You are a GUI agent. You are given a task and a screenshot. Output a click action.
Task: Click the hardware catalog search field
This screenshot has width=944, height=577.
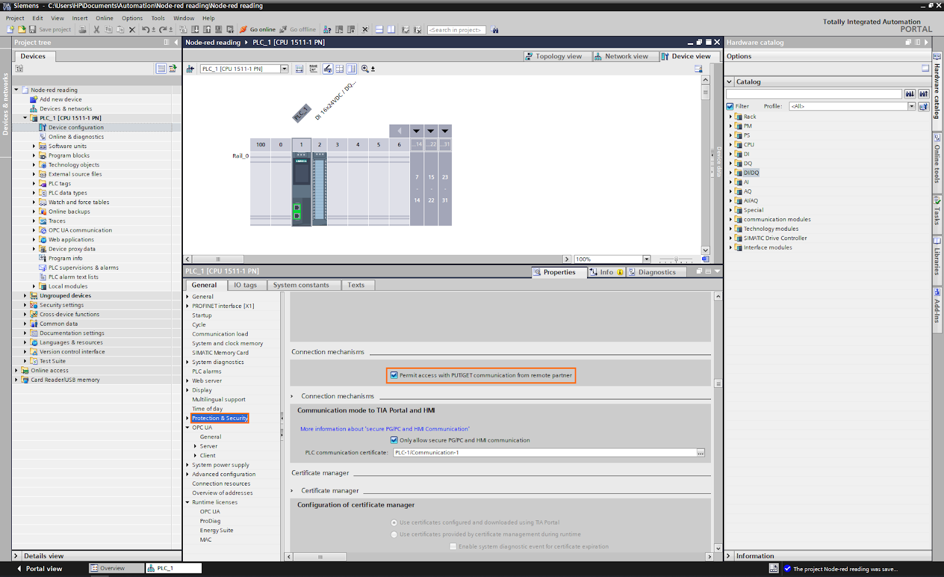coord(814,94)
